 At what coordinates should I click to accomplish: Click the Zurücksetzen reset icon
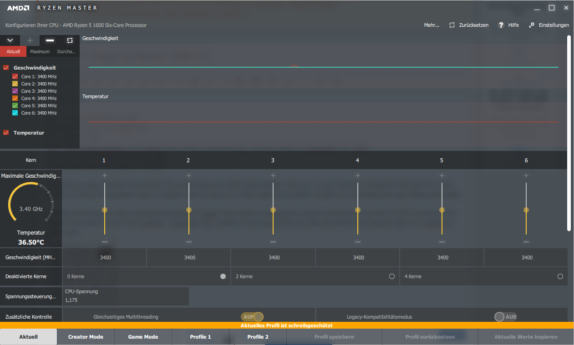point(452,25)
